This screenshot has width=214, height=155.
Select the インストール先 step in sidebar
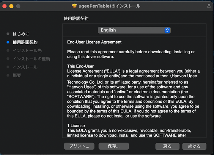tap(27, 51)
